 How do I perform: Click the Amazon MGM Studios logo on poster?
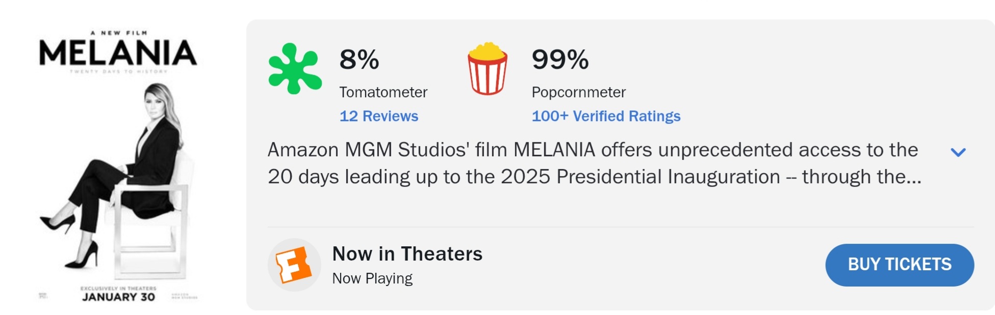185,296
